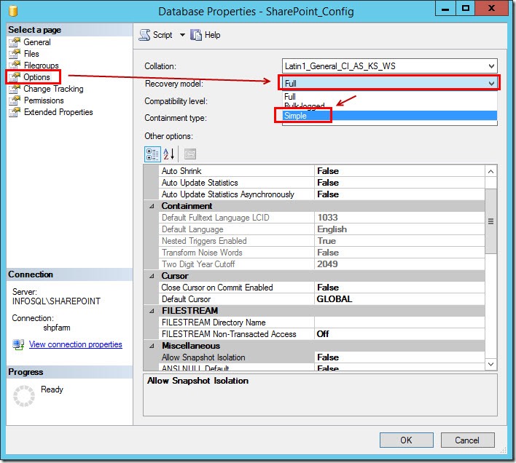Image resolution: width=516 pixels, height=463 pixels.
Task: Select Auto Update Statistics Asynchronously row
Action: 321,194
